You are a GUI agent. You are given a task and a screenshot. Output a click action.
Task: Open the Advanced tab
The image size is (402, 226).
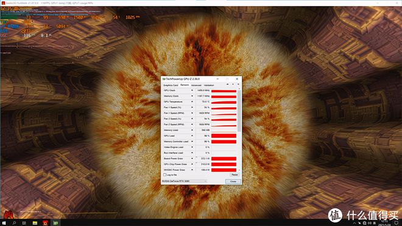coord(196,85)
